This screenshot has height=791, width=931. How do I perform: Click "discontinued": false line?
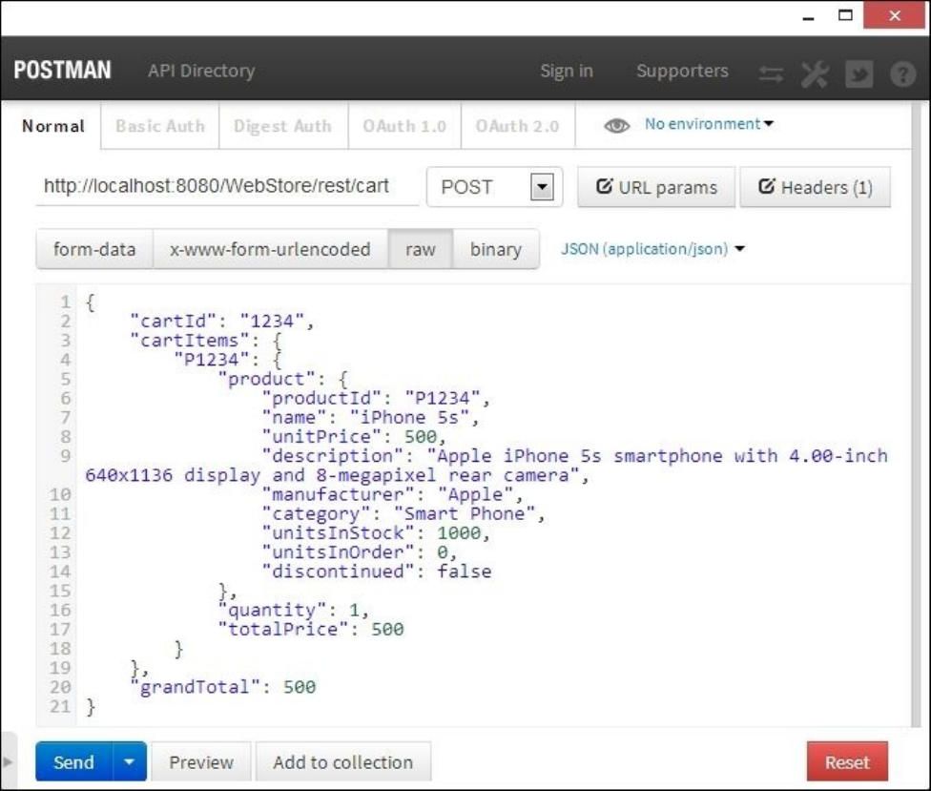377,572
